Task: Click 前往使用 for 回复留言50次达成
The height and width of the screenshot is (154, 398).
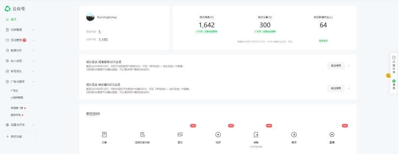Action: pos(335,66)
